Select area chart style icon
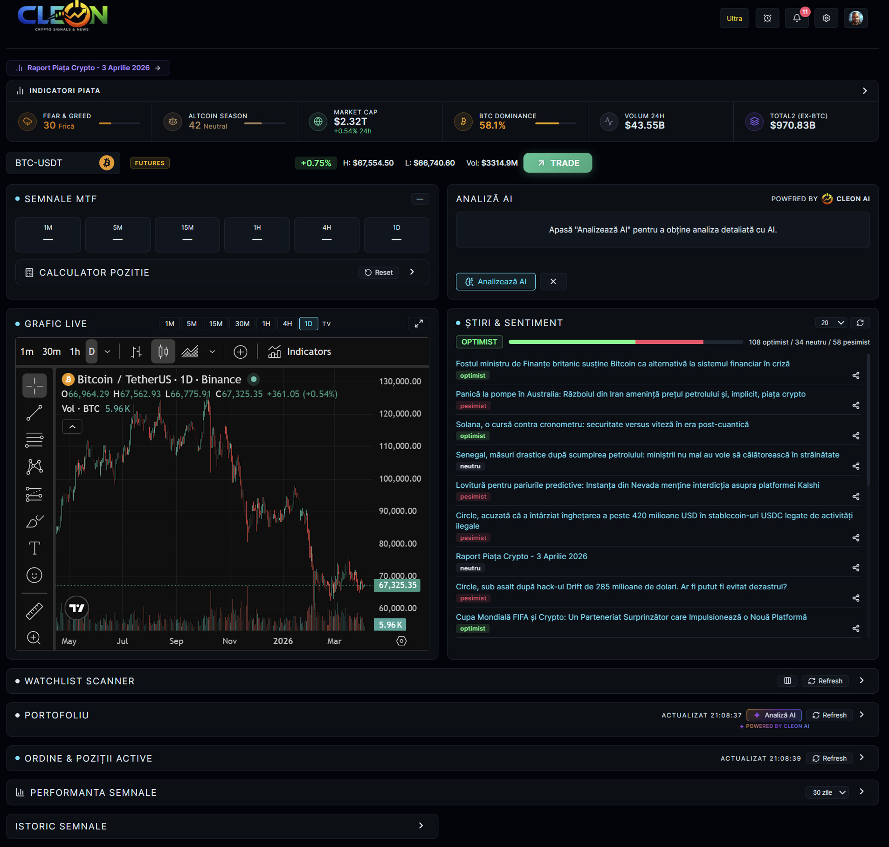This screenshot has width=889, height=847. [x=190, y=352]
